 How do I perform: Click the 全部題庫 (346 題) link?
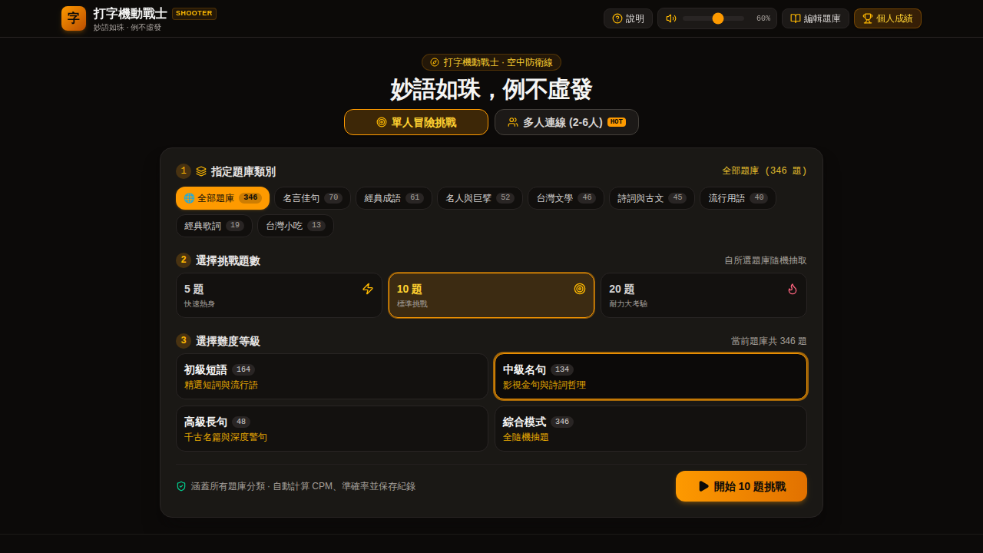click(764, 171)
